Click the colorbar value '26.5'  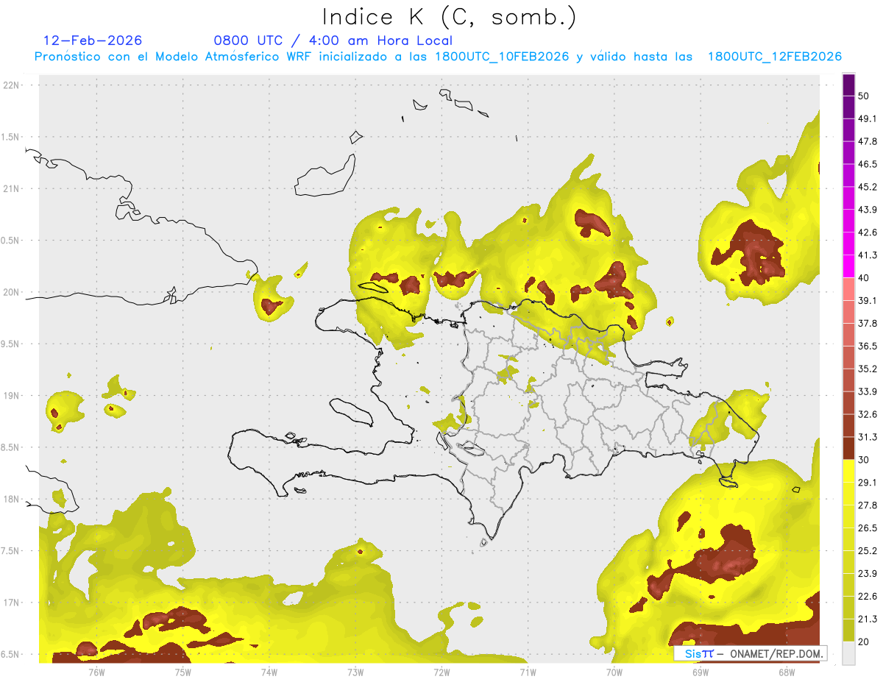click(868, 528)
